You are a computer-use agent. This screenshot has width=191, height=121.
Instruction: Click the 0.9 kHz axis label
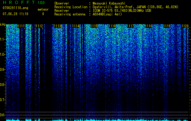point(2,70)
